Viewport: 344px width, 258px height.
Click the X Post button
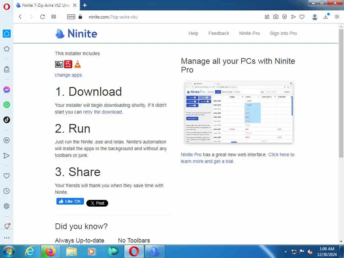tap(97, 203)
